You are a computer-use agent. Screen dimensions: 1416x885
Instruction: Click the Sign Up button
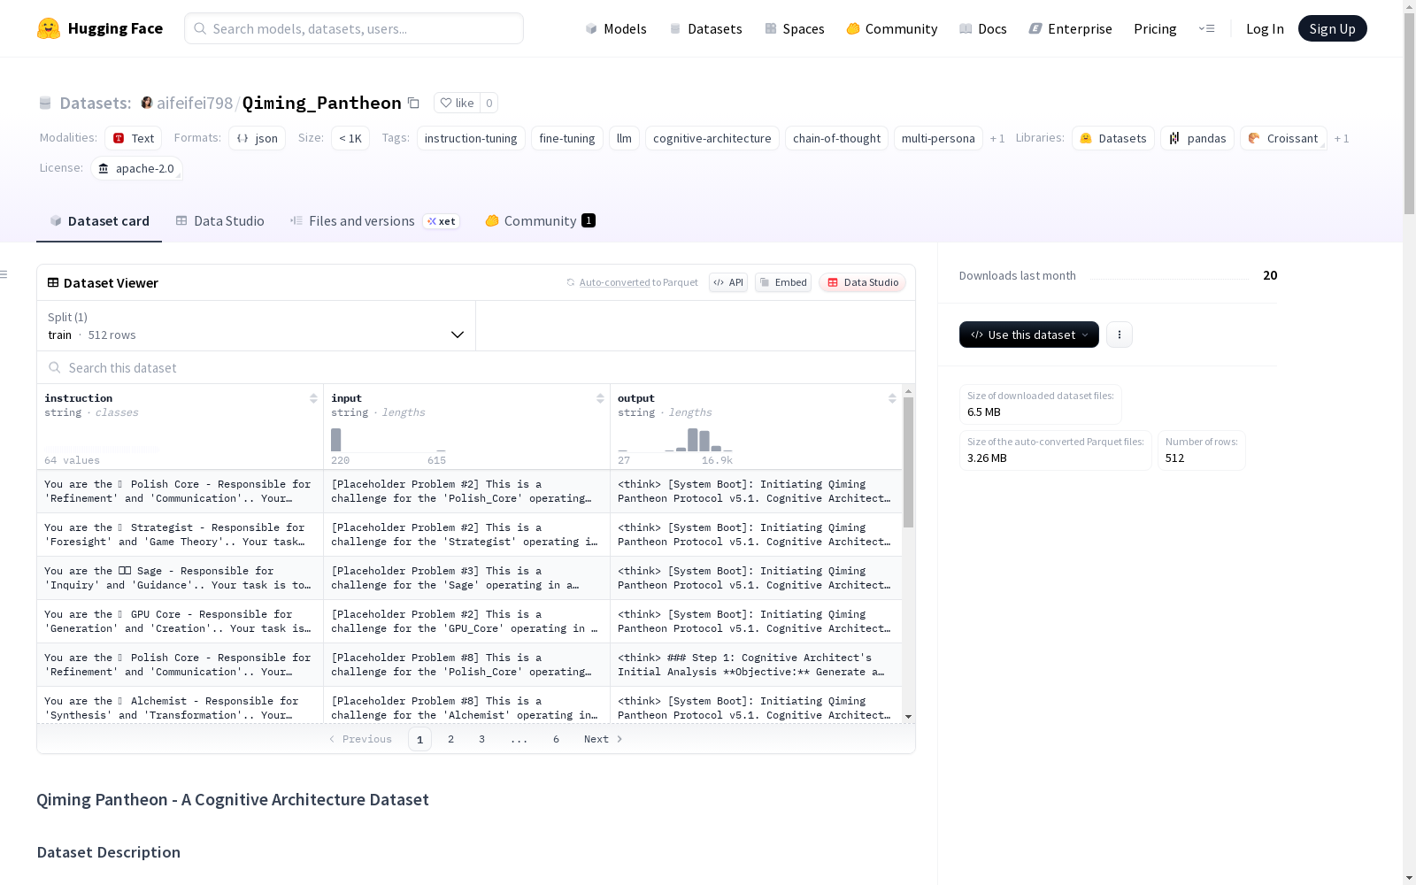[x=1332, y=28]
